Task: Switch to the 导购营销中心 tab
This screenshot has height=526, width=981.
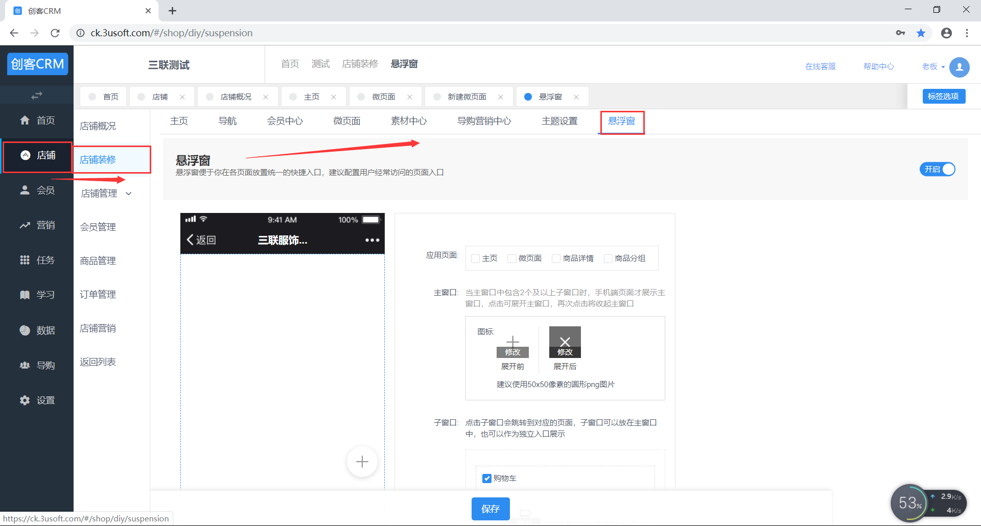Action: point(484,121)
